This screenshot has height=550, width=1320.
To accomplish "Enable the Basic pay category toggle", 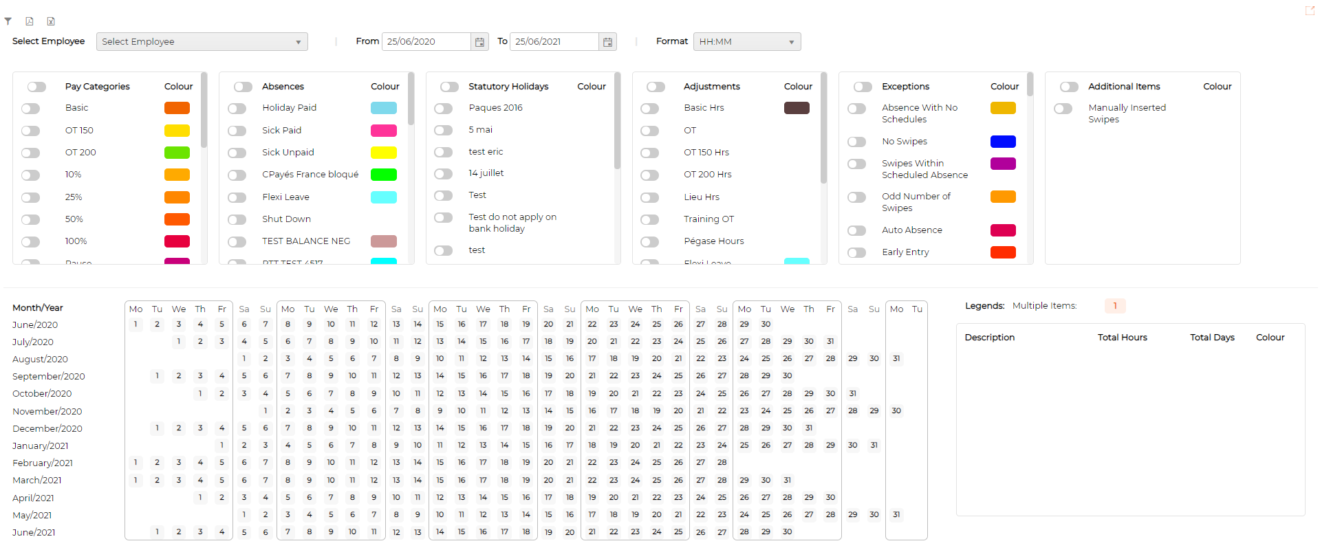I will [x=30, y=109].
